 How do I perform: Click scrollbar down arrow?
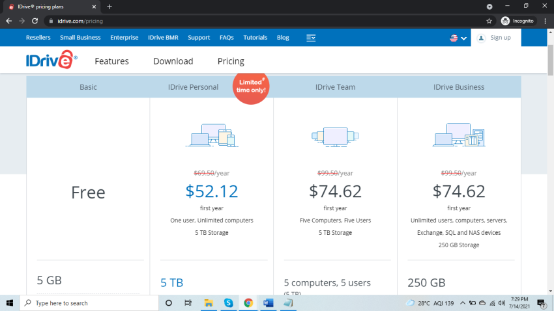pos(551,291)
